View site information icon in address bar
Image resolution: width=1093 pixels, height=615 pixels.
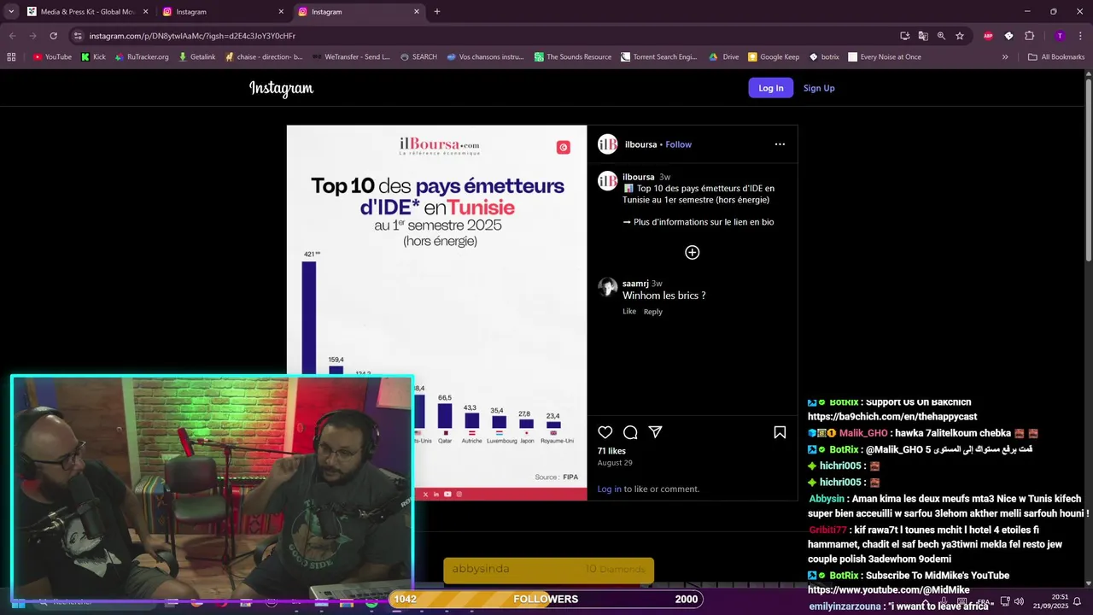click(x=78, y=36)
